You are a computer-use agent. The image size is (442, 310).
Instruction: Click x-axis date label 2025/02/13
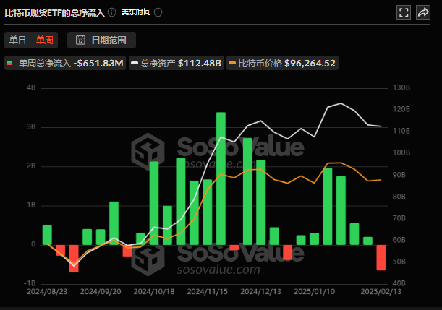tap(381, 292)
